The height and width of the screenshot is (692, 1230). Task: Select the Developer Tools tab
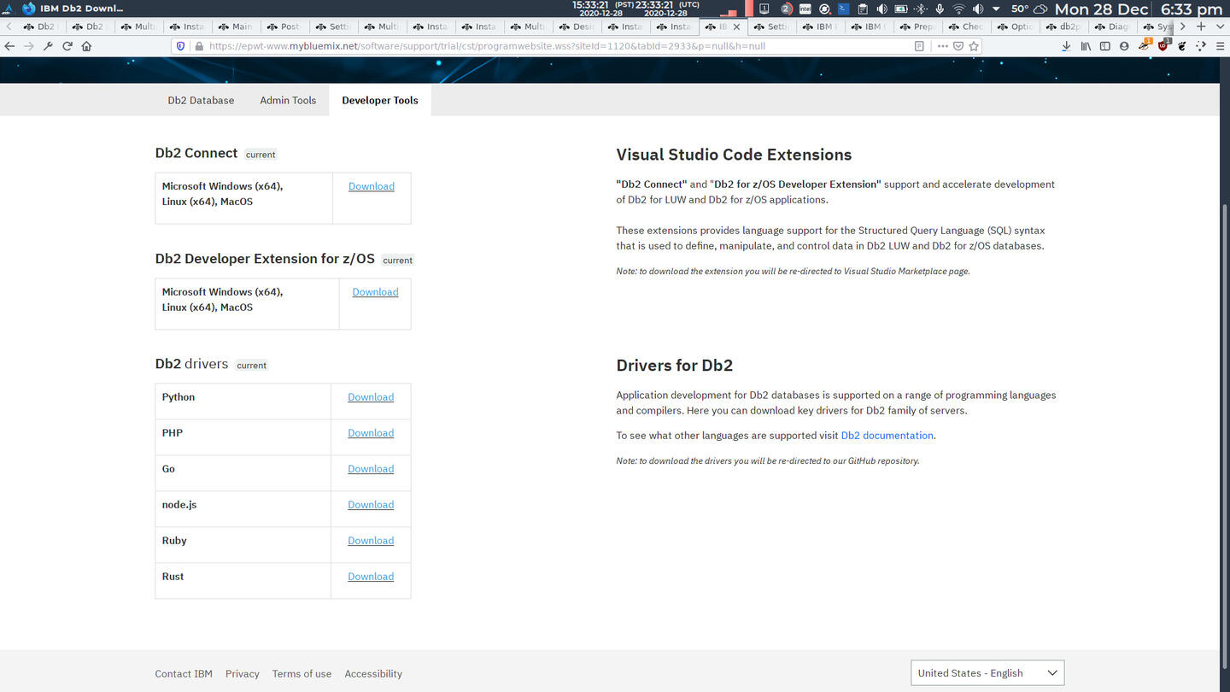380,100
